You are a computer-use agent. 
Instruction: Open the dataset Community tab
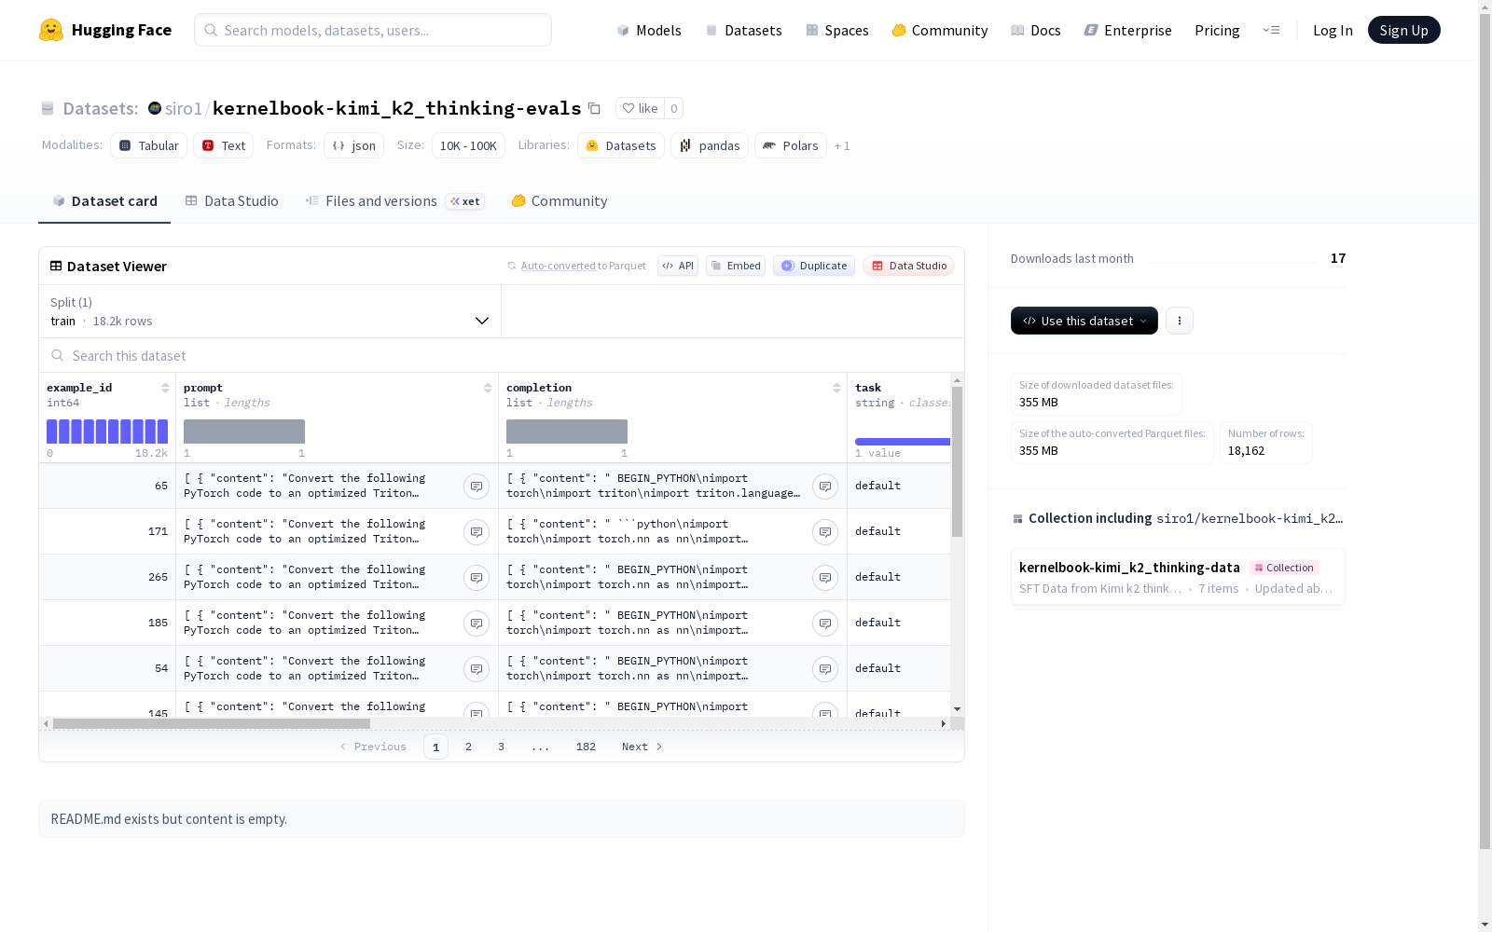tap(559, 201)
